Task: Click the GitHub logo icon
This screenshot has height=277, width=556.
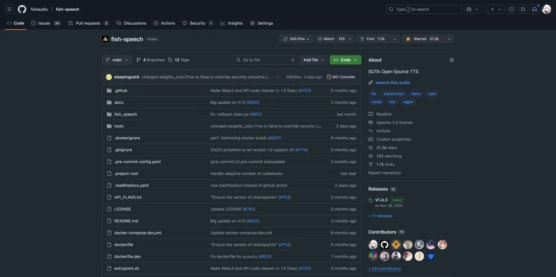Action: [x=22, y=9]
